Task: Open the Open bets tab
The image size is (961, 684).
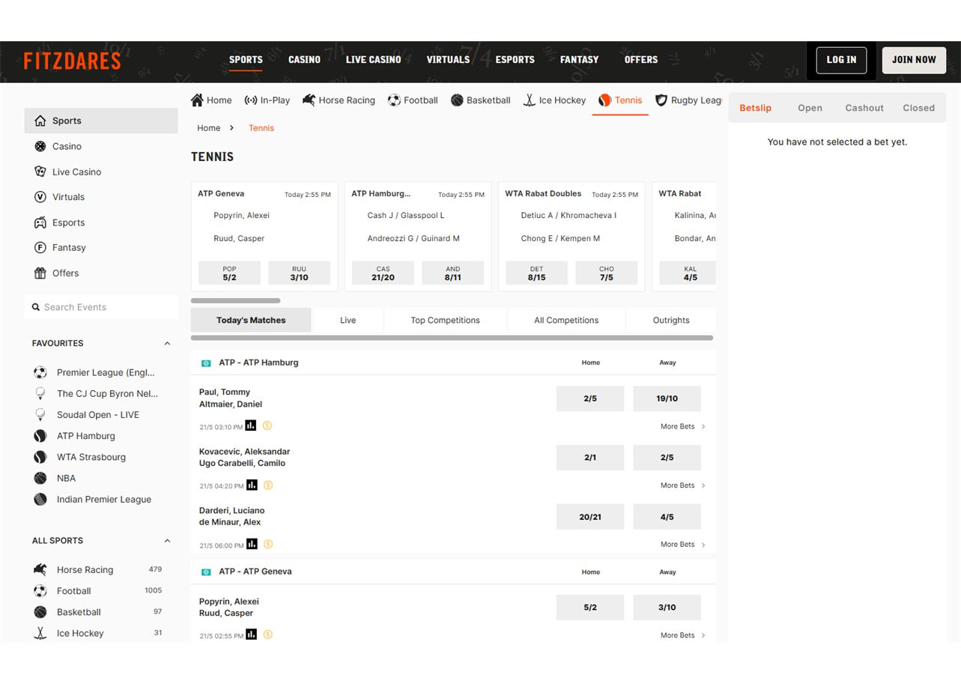Action: tap(810, 108)
